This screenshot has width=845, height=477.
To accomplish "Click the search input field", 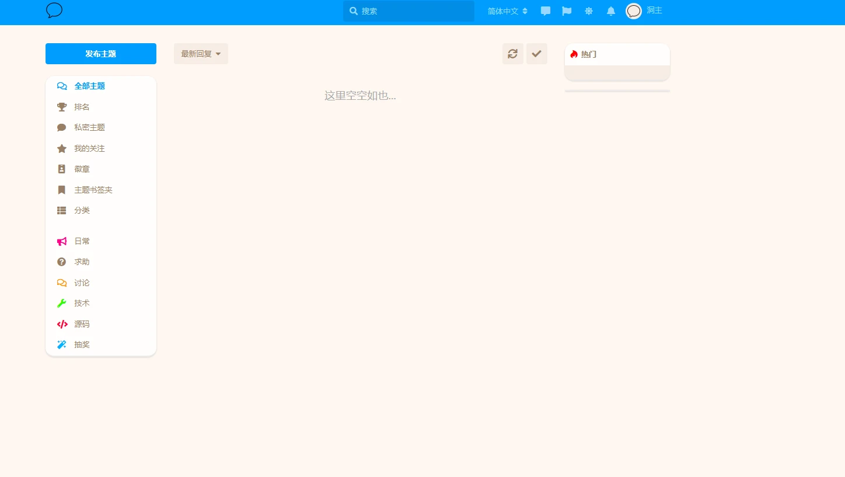I will tap(414, 11).
